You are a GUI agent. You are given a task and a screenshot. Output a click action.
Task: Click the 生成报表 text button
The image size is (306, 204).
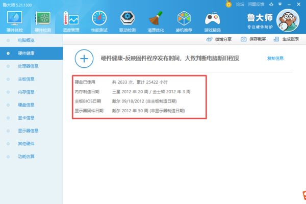coord(291,39)
